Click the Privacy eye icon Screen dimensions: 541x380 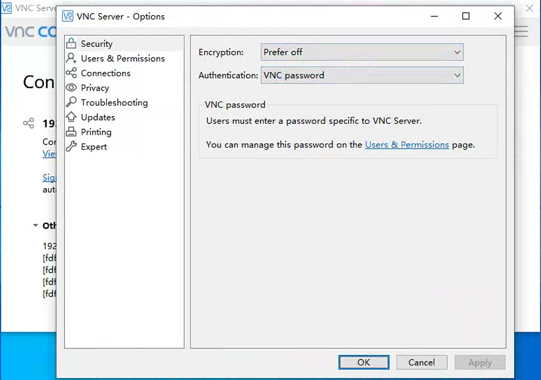(x=71, y=88)
